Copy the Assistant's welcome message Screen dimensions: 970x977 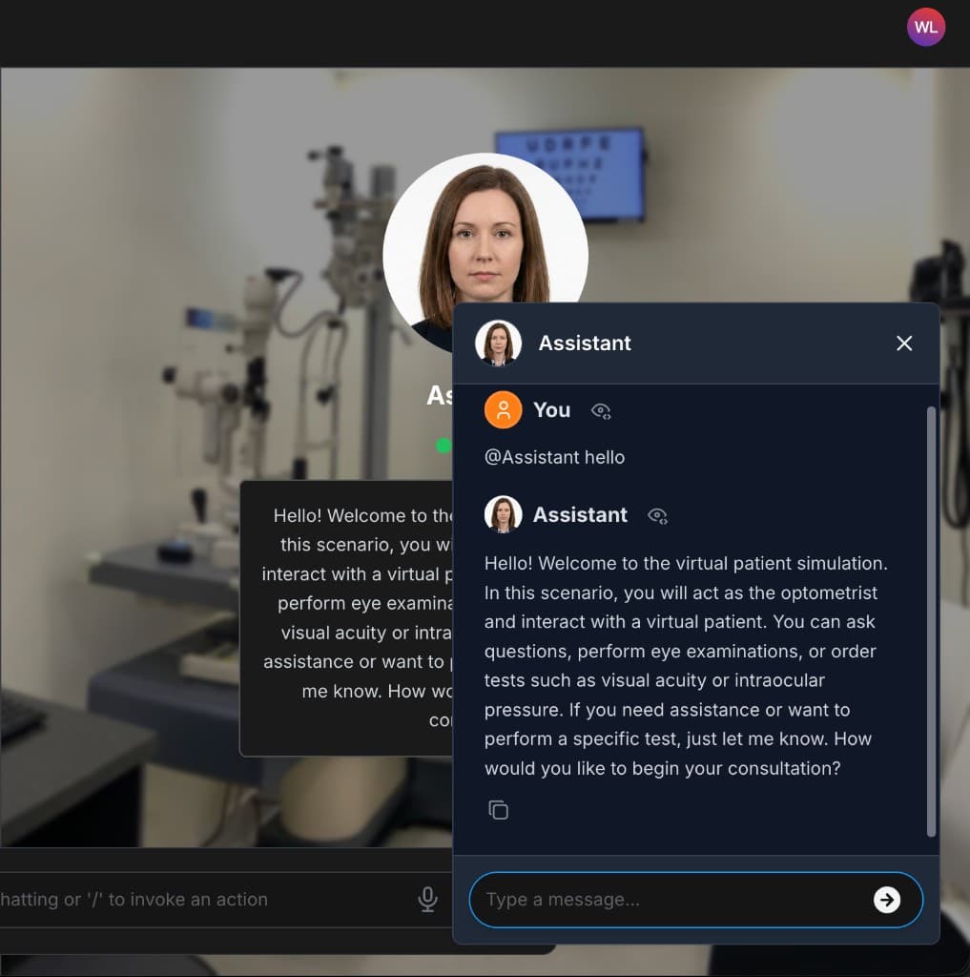pyautogui.click(x=498, y=810)
